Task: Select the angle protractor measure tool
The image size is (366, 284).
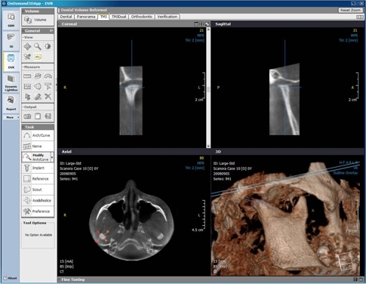Action: point(48,76)
